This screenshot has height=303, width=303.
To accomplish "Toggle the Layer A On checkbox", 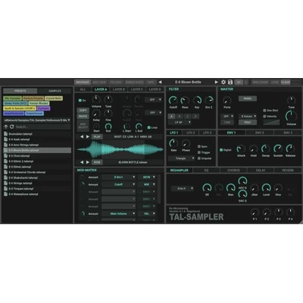I will (80, 101).
